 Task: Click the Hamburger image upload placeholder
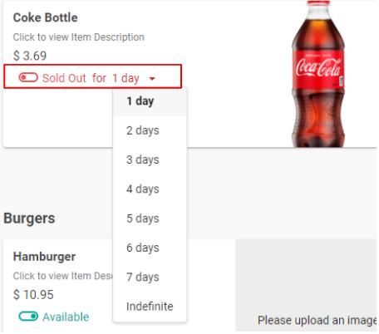coord(306,285)
